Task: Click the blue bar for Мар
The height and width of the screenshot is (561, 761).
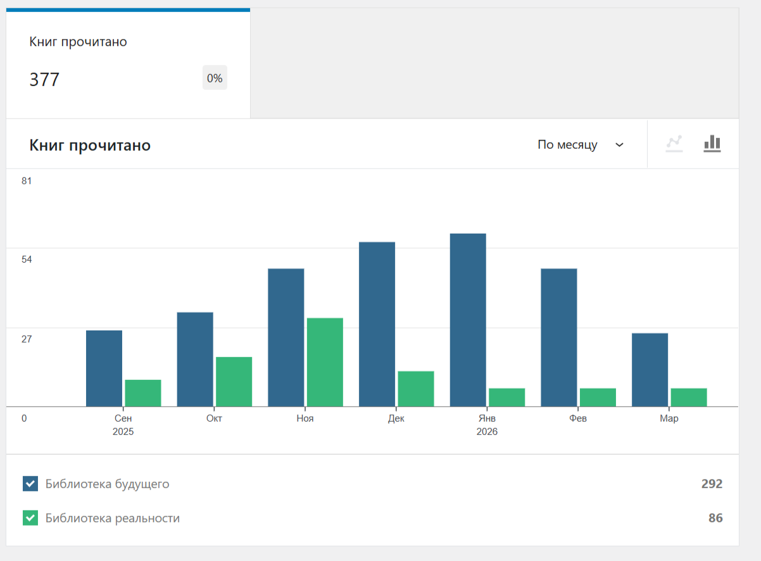Action: pyautogui.click(x=650, y=370)
